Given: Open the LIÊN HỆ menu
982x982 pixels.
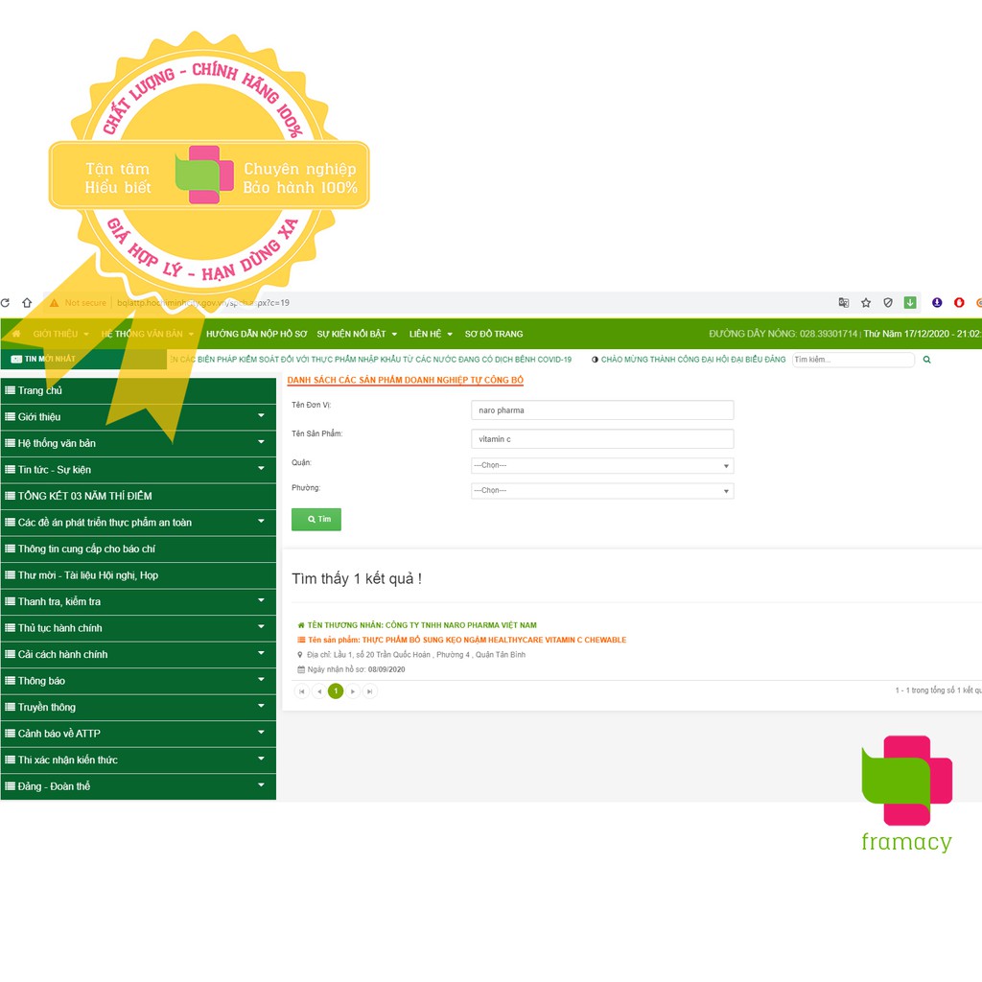Looking at the screenshot, I should [430, 334].
